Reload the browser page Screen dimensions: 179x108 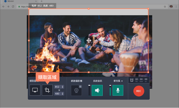13,7
